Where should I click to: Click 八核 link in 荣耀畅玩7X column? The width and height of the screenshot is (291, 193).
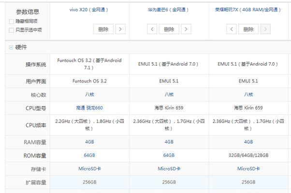click(248, 95)
